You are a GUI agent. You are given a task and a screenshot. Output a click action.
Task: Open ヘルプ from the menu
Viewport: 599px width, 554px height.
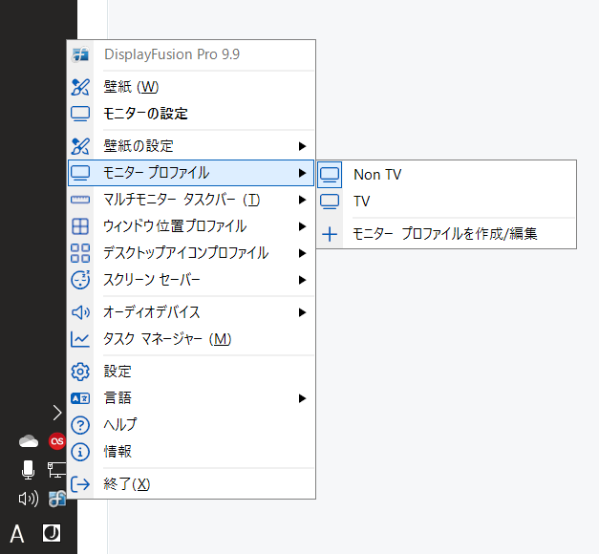pos(191,425)
